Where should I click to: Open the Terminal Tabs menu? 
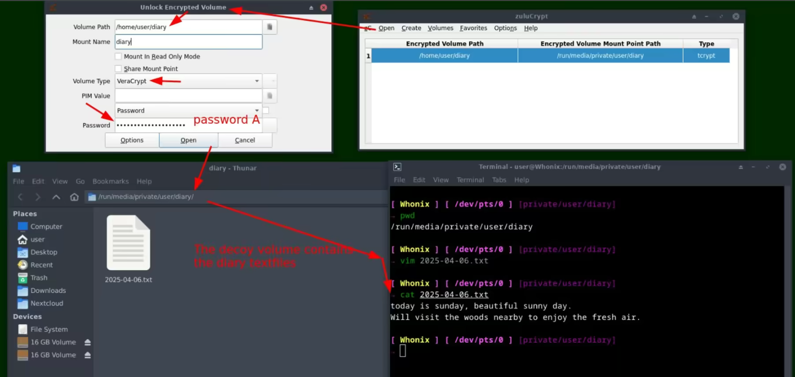click(x=499, y=180)
